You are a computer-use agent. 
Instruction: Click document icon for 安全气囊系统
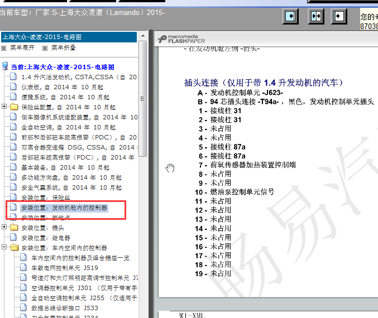13,187
